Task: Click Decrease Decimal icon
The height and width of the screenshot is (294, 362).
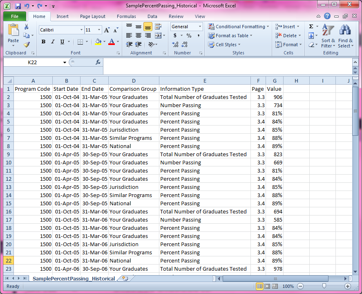Action: pyautogui.click(x=184, y=45)
